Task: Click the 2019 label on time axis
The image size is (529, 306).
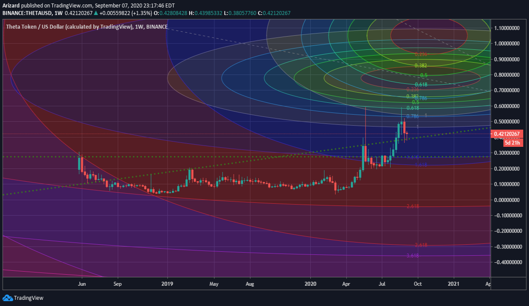Action: coord(167,284)
